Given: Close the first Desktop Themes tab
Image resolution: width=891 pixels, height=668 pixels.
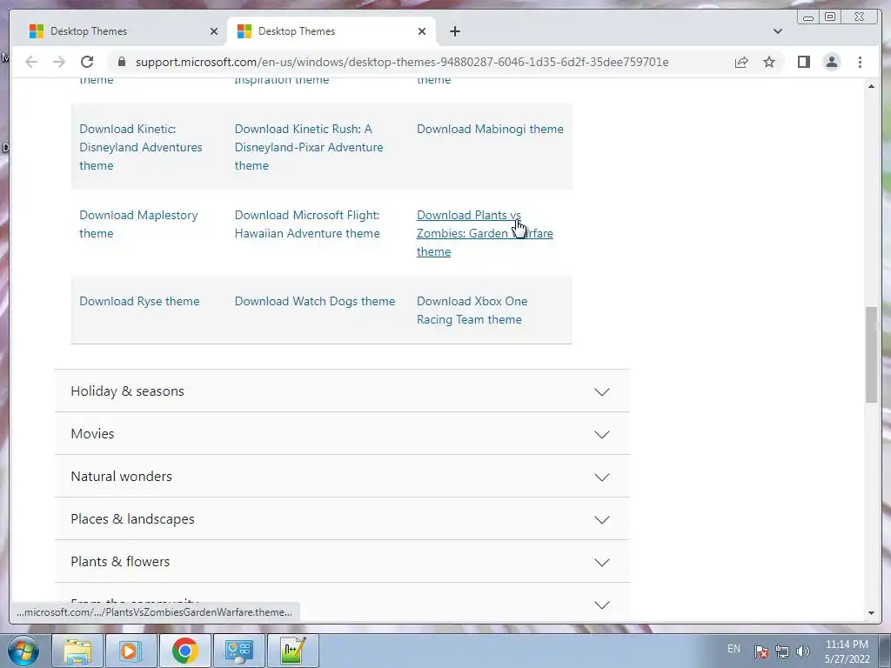Looking at the screenshot, I should [214, 31].
